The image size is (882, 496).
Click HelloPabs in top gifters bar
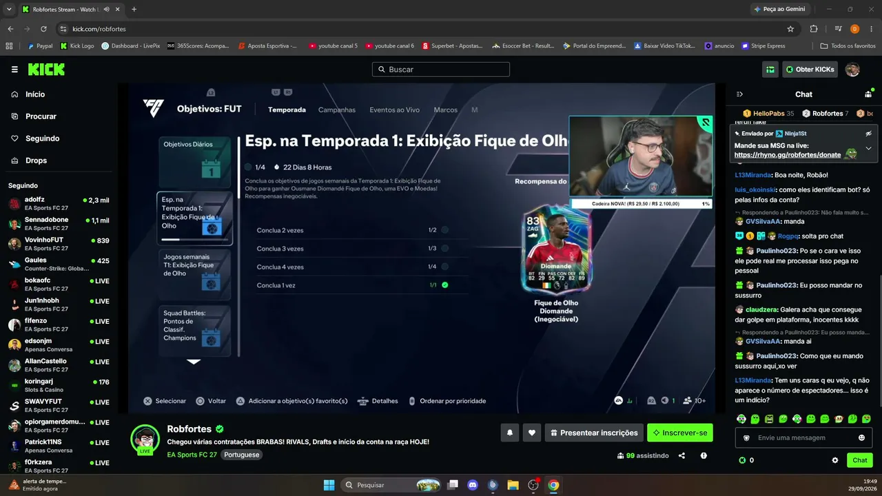coord(768,113)
